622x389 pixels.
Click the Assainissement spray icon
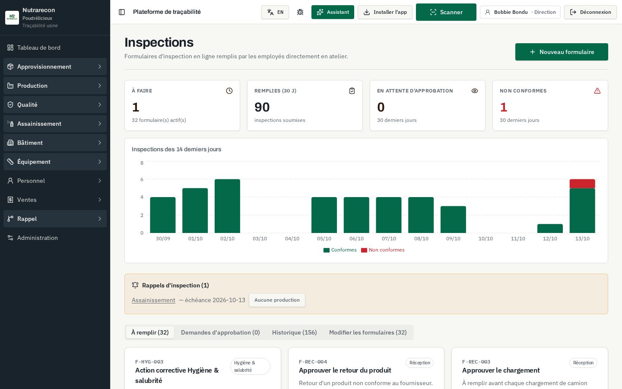(10, 124)
